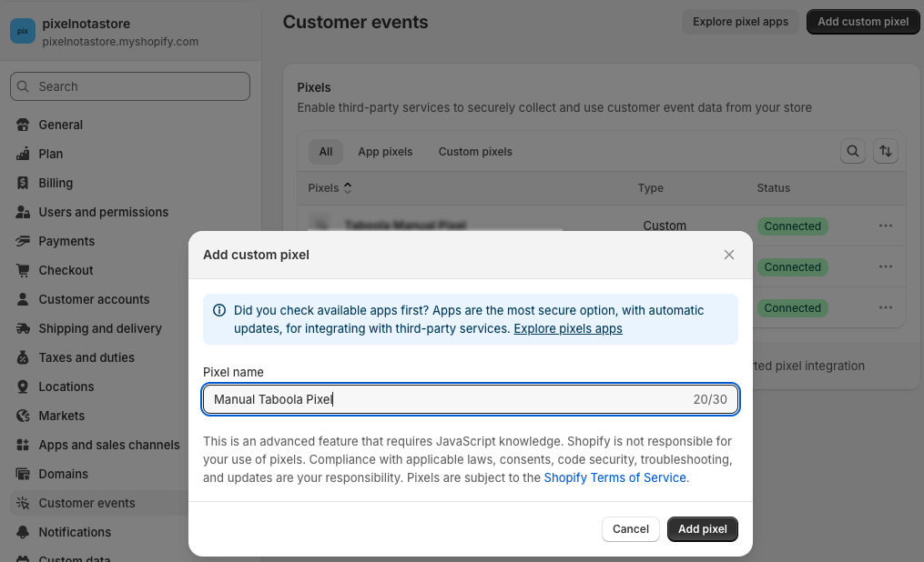This screenshot has height=562, width=924.
Task: Click the info icon in the apps banner
Action: tap(219, 310)
